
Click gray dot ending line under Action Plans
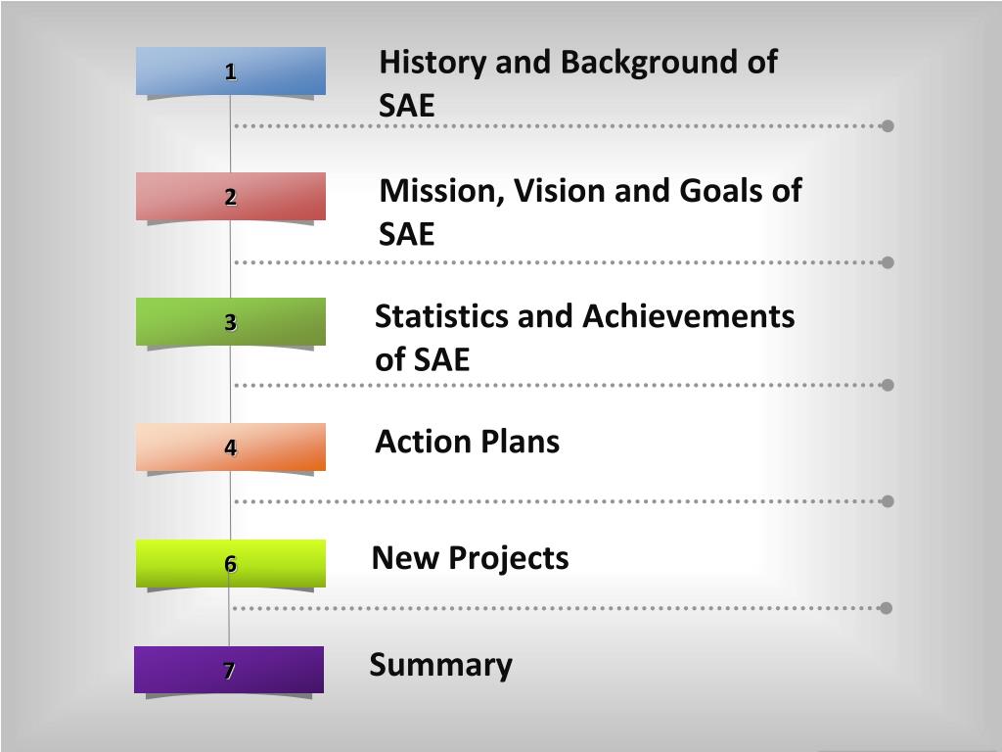point(887,501)
